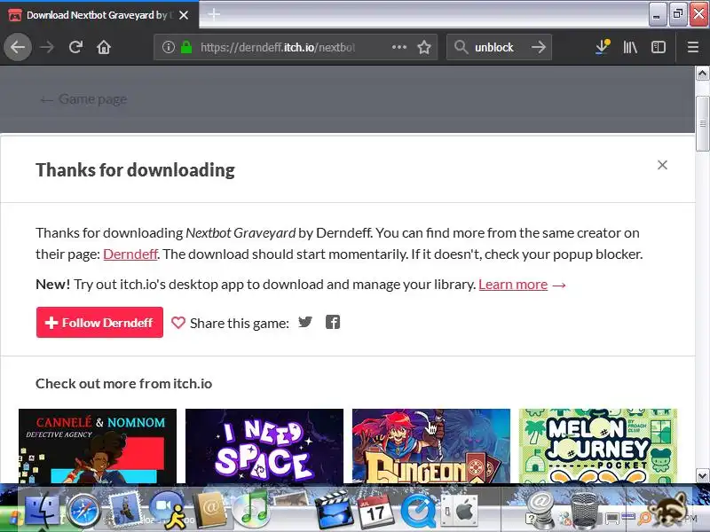Select the Download Nextbot Graveyard tab
Screen dimensions: 710x532
(x=99, y=15)
